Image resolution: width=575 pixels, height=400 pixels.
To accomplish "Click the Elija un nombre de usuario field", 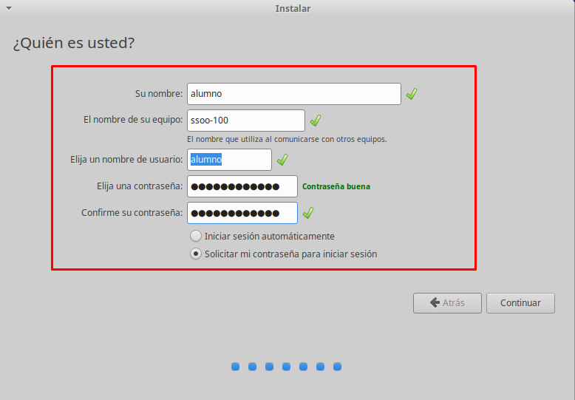I will 229,160.
